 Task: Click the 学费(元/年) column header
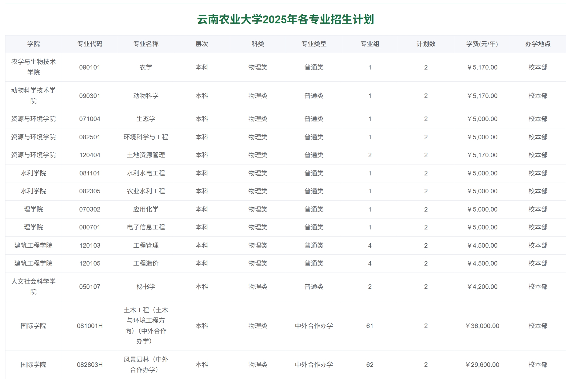click(482, 44)
